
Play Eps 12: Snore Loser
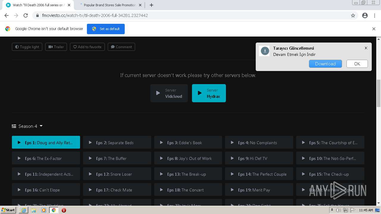point(117,174)
